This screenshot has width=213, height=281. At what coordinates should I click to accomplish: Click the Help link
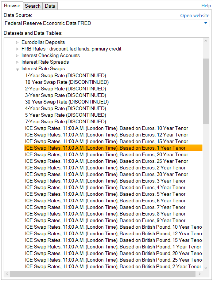206,6
